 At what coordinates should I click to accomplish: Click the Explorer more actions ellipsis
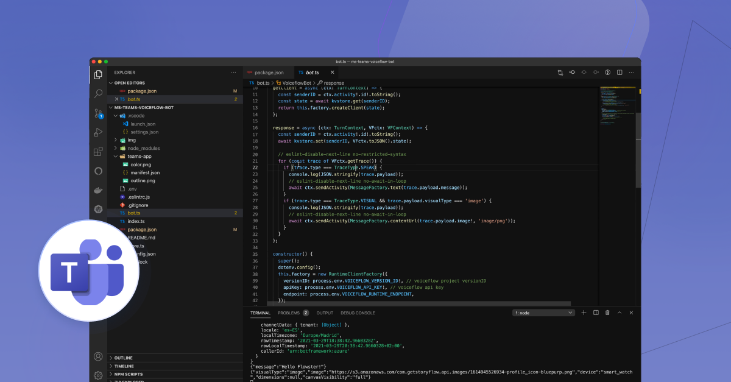pyautogui.click(x=233, y=72)
